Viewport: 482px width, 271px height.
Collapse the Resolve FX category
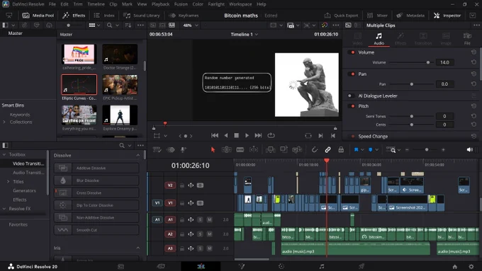[x=4, y=209]
